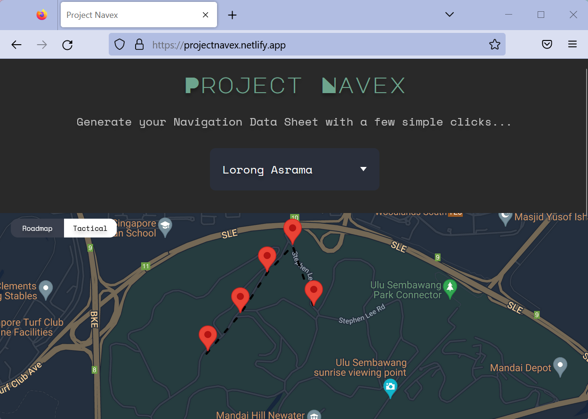Click the Masjid Yusof Ishak marker
588x419 pixels.
[505, 217]
